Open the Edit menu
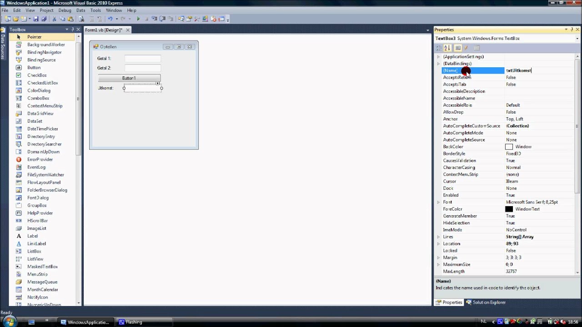 click(17, 10)
